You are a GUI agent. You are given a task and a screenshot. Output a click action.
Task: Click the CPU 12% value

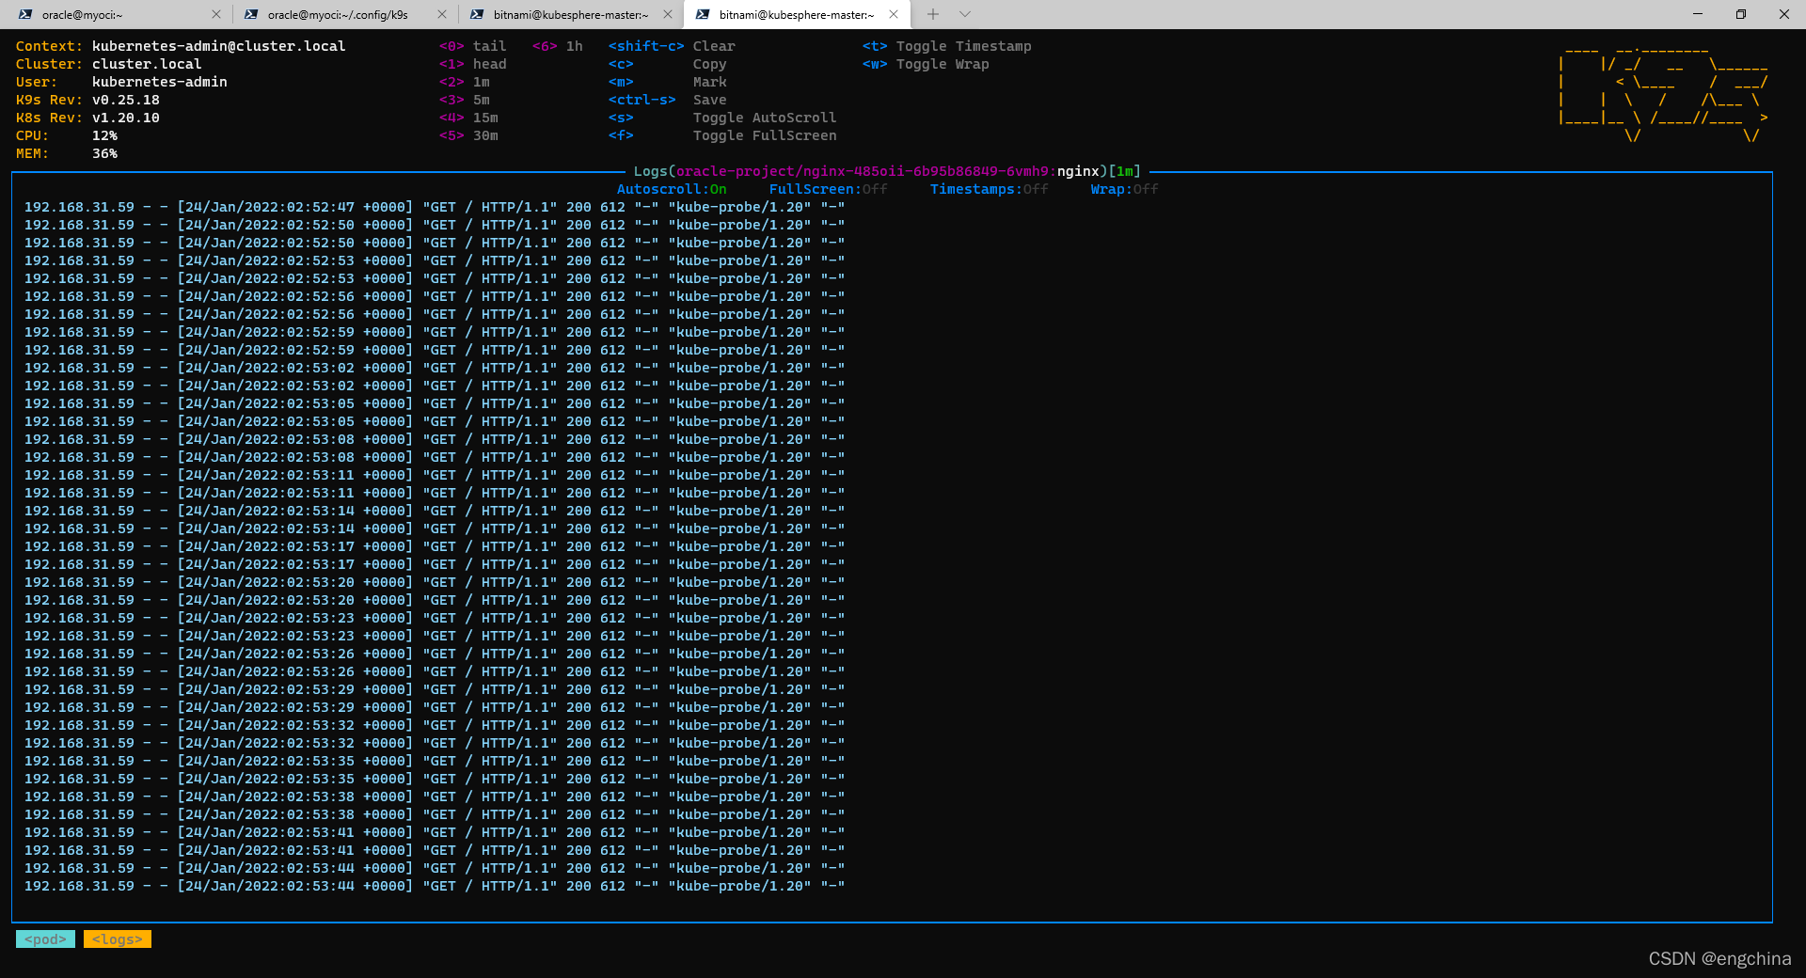[104, 135]
